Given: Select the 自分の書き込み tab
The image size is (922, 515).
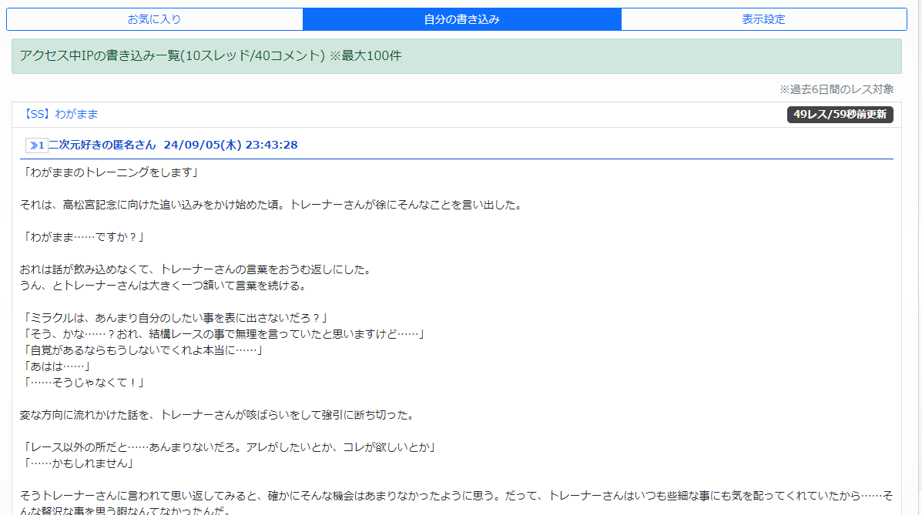Looking at the screenshot, I should [461, 19].
